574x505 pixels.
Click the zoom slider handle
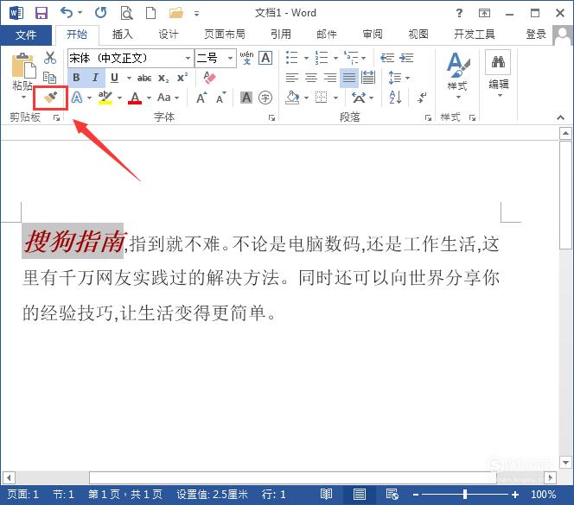coord(464,495)
